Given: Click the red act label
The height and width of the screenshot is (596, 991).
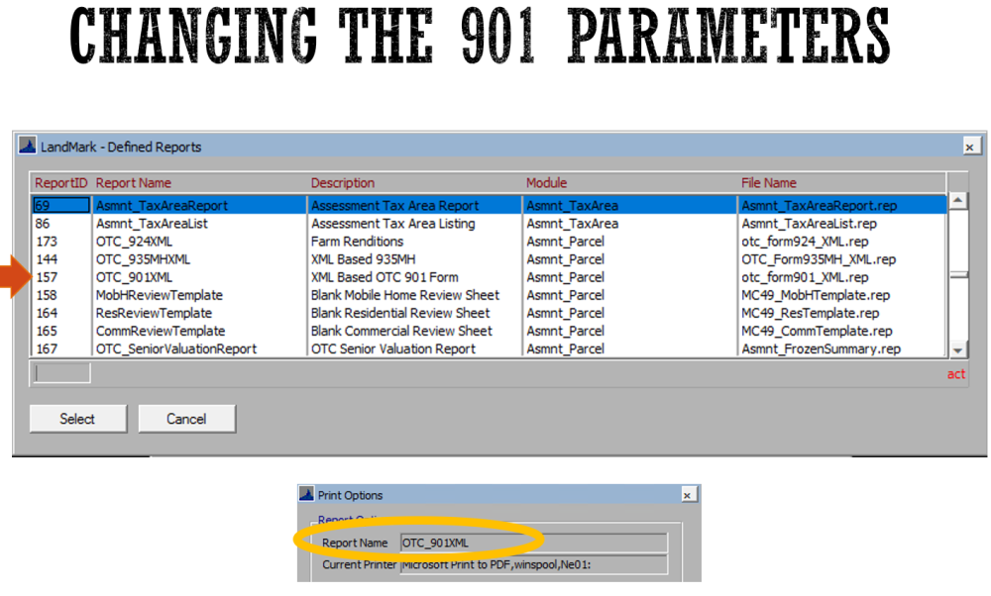Looking at the screenshot, I should pyautogui.click(x=955, y=374).
